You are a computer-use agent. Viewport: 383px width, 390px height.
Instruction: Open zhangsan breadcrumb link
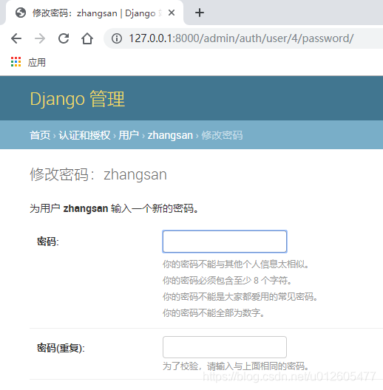point(170,136)
